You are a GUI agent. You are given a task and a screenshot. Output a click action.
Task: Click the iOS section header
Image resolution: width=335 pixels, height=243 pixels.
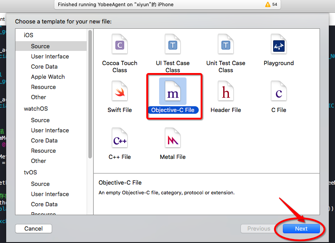tap(29, 35)
